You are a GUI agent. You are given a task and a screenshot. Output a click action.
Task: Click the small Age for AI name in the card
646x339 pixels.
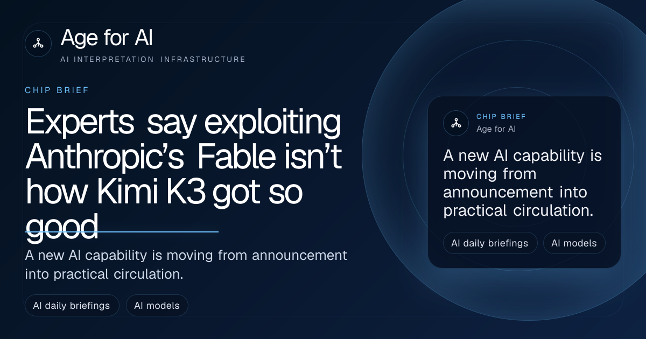click(x=496, y=129)
